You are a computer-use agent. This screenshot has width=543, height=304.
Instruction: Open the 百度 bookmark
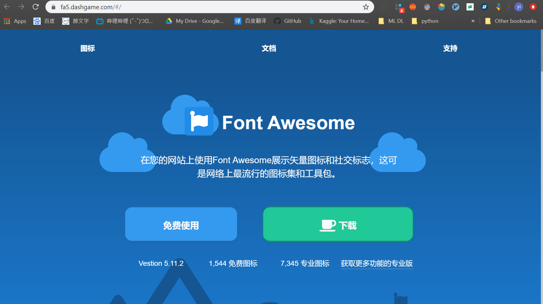coord(44,21)
